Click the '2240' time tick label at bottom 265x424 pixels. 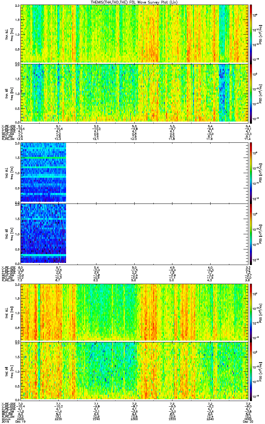96,419
